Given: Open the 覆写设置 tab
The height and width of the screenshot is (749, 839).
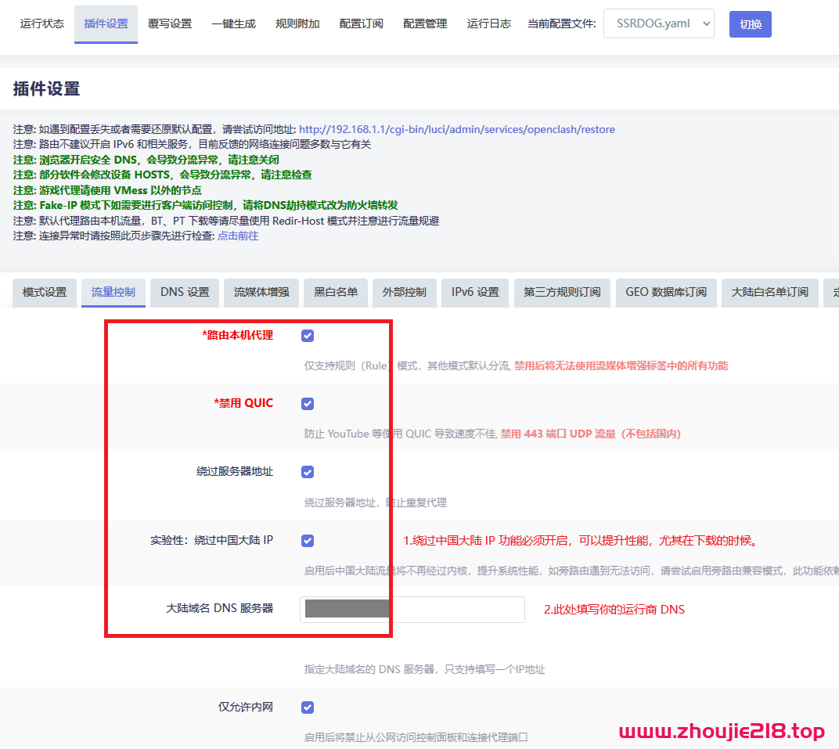Looking at the screenshot, I should [x=170, y=23].
